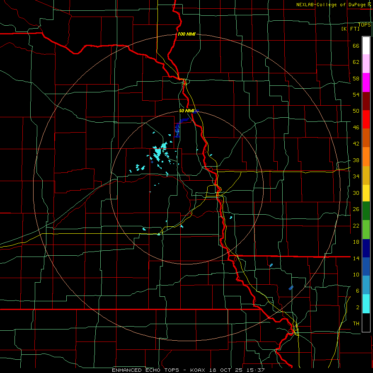Click the 'TOPS' legend title
Image resolution: width=373 pixels, height=373 pixels.
click(x=364, y=24)
